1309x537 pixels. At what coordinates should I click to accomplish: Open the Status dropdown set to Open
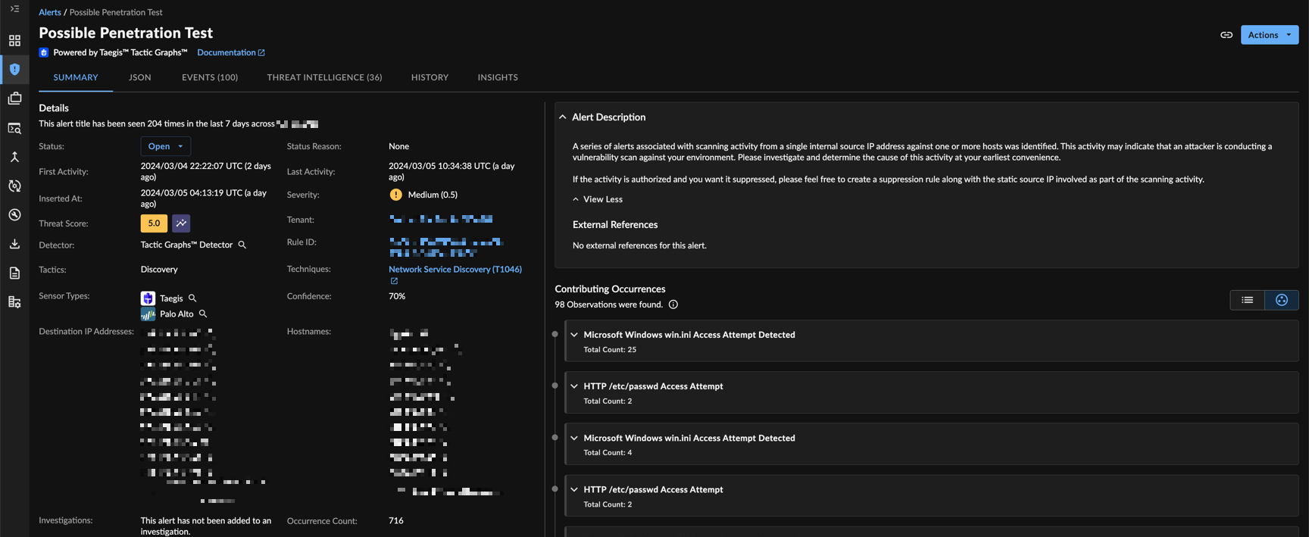166,146
